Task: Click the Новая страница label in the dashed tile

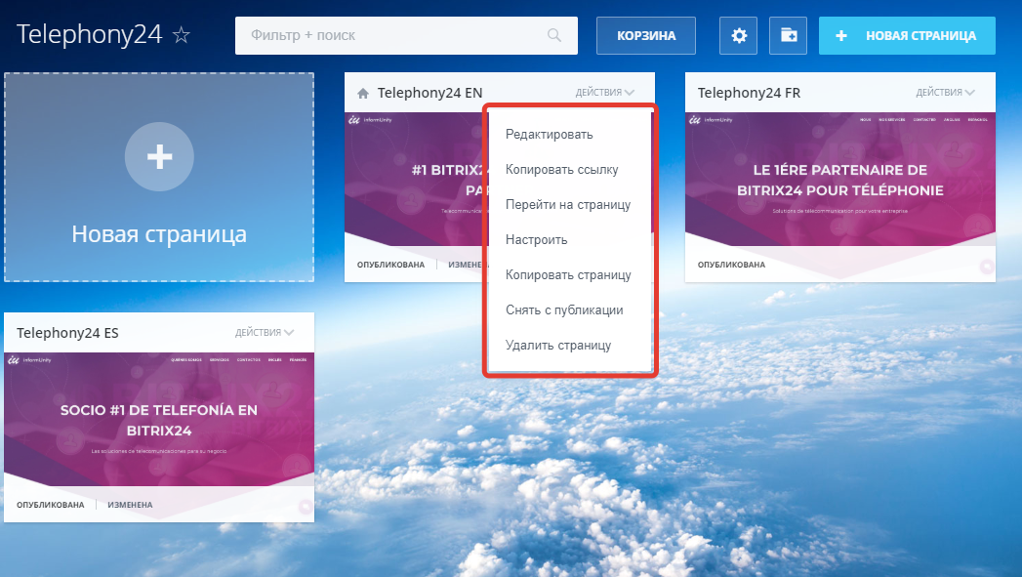Action: pos(159,234)
